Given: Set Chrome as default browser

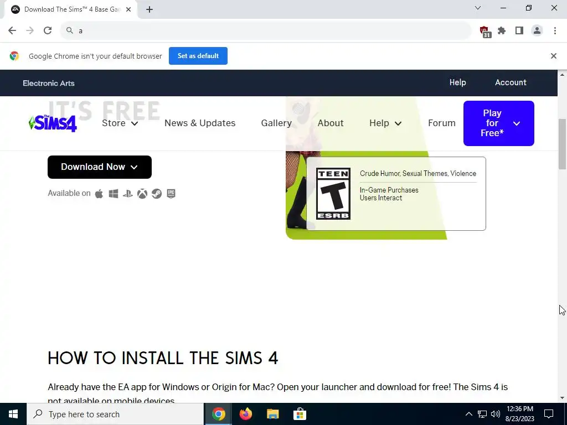Looking at the screenshot, I should point(198,56).
